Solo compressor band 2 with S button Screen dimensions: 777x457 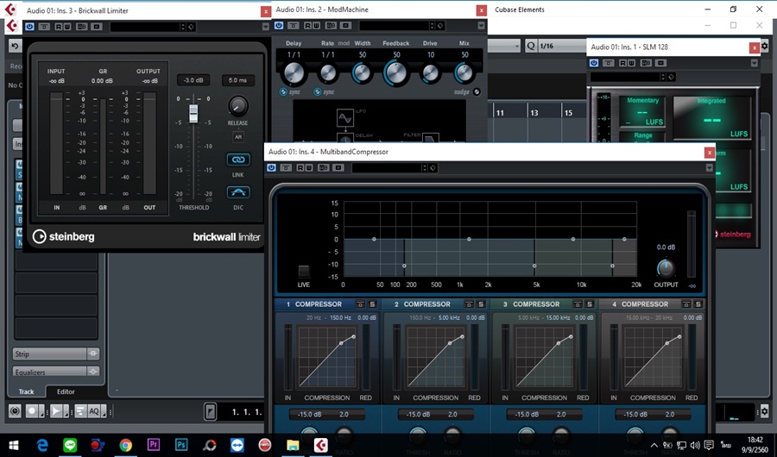click(x=481, y=304)
